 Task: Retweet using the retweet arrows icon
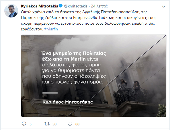click(x=47, y=124)
